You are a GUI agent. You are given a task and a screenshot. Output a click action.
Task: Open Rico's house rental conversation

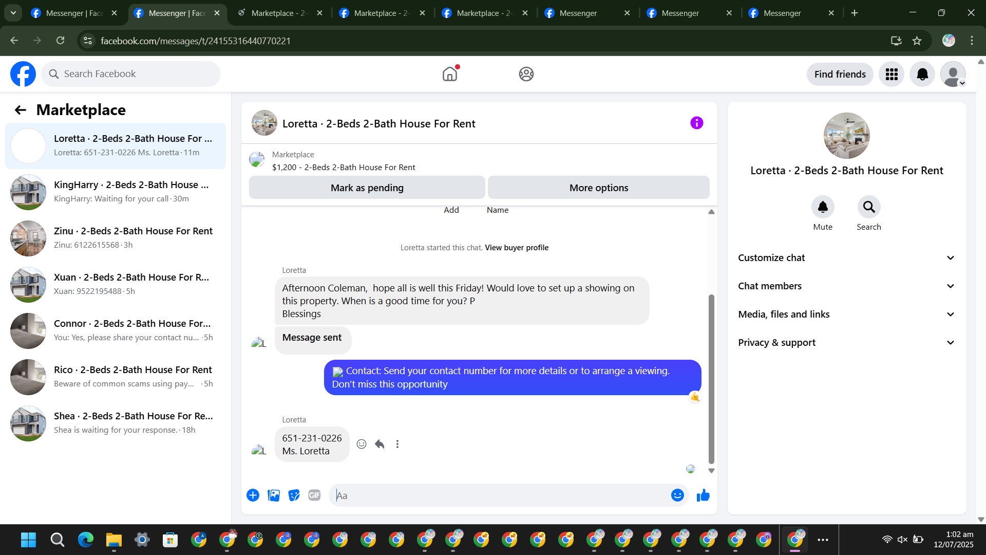(116, 377)
